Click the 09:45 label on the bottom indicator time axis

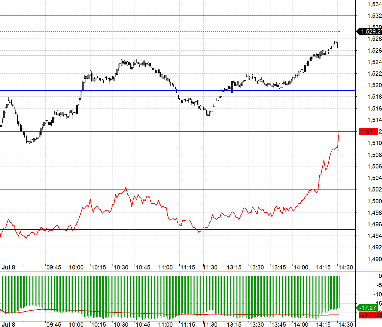pos(54,324)
